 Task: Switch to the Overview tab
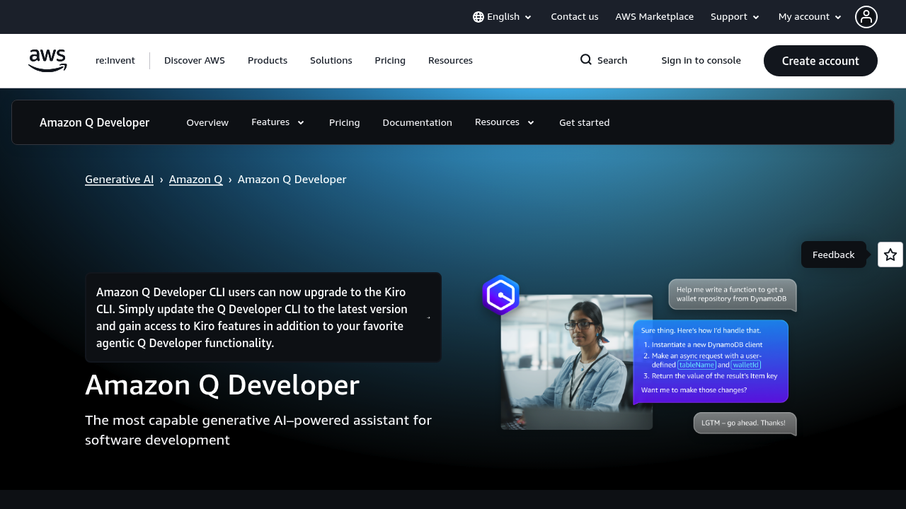(207, 122)
